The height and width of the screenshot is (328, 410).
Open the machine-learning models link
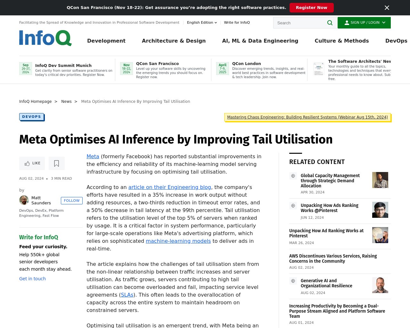coord(178,241)
